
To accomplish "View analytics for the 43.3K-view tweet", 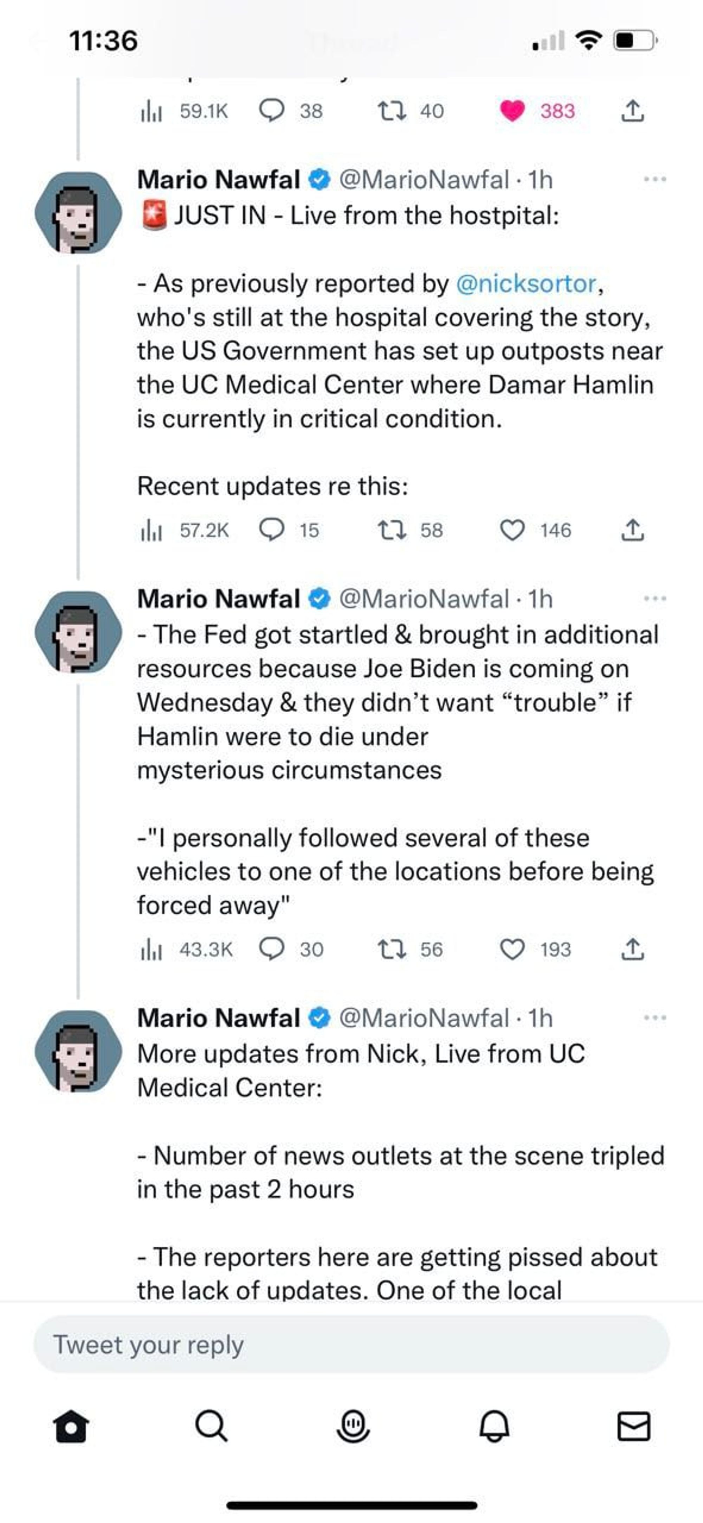I will pos(151,950).
